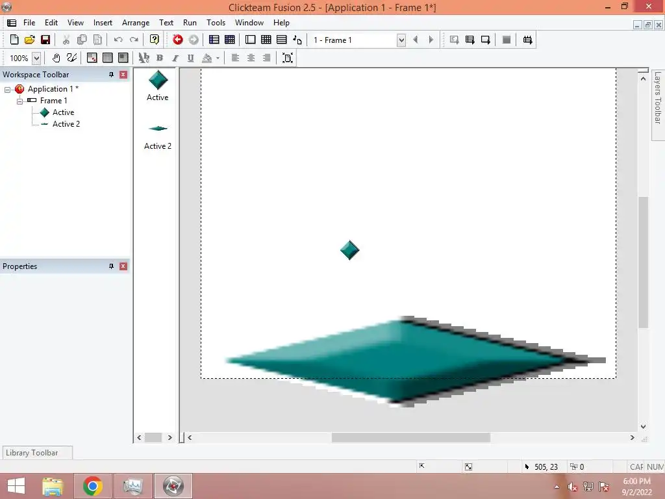The height and width of the screenshot is (499, 665).
Task: Open the Arrange menu
Action: [136, 23]
